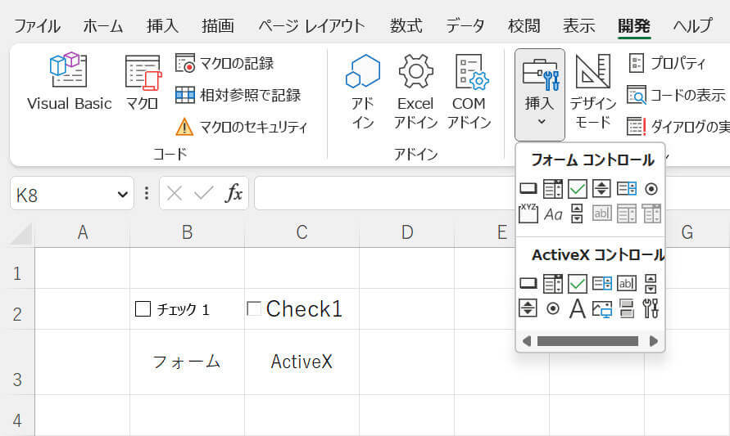This screenshot has width=730, height=436.
Task: Tick the ActiveX checkbox Check1
Action: coord(254,308)
